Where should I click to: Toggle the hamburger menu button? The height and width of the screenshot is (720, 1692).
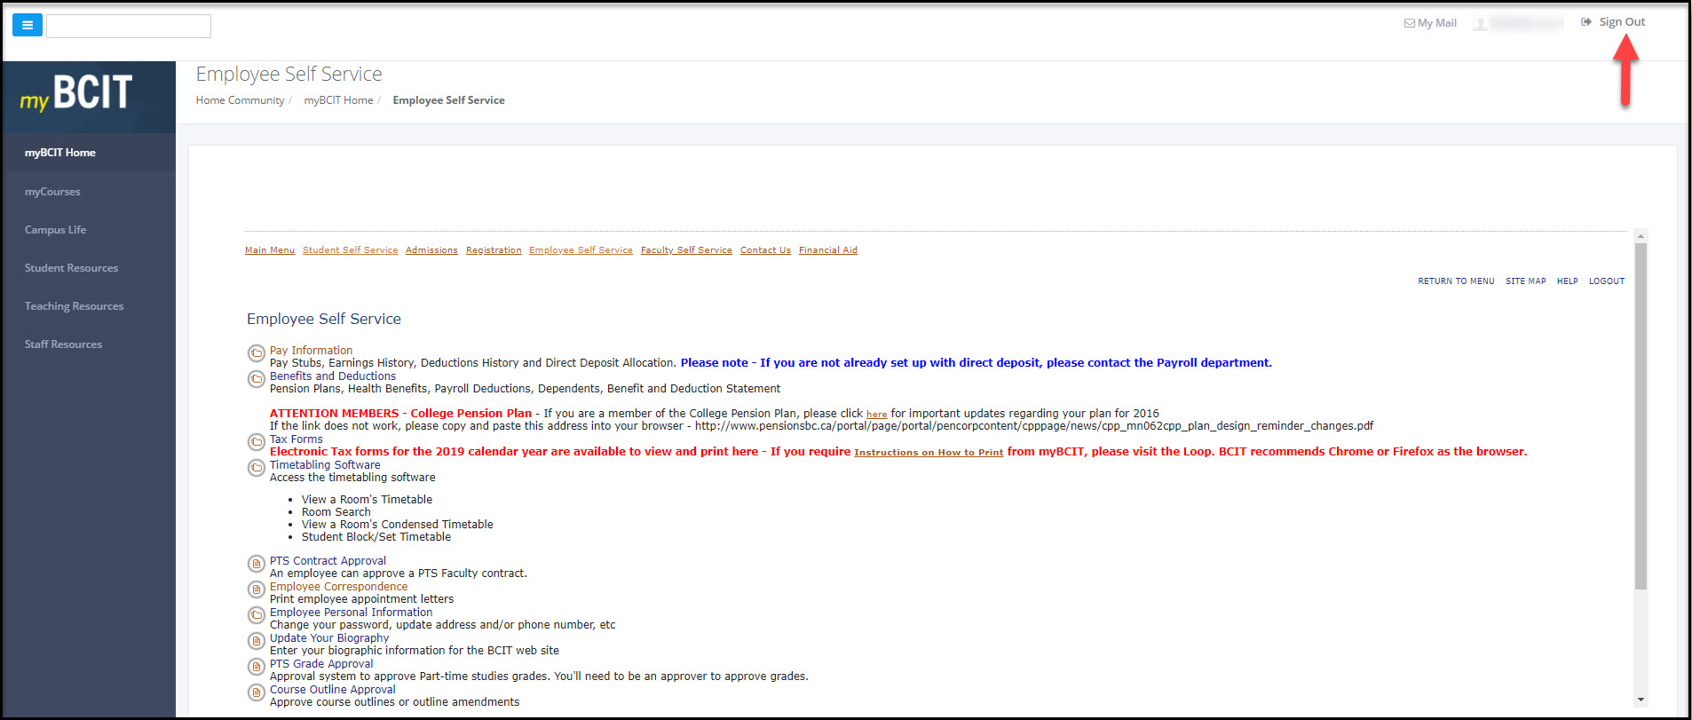[28, 25]
